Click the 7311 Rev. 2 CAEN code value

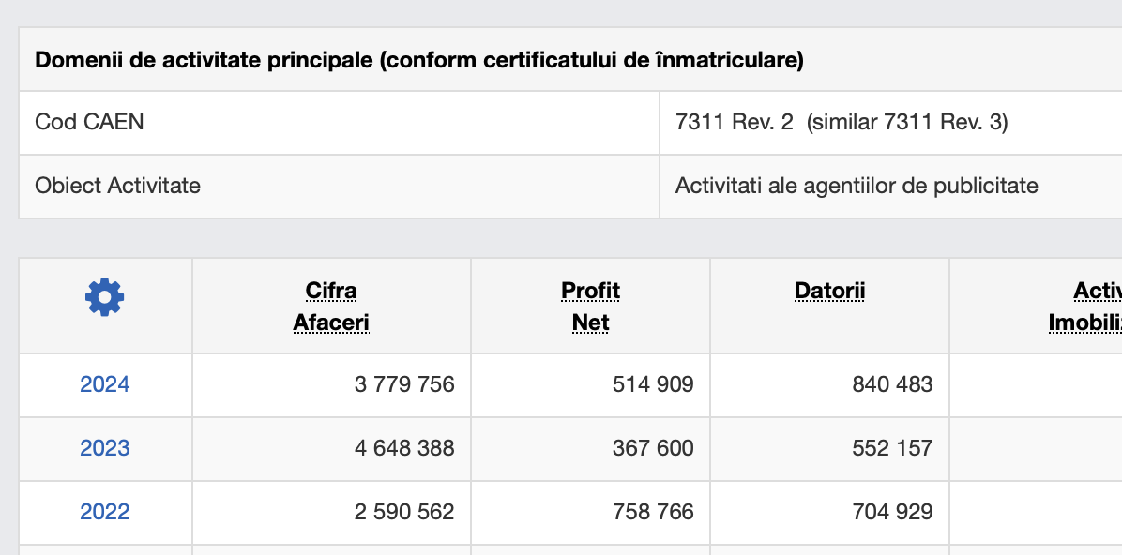tap(735, 122)
